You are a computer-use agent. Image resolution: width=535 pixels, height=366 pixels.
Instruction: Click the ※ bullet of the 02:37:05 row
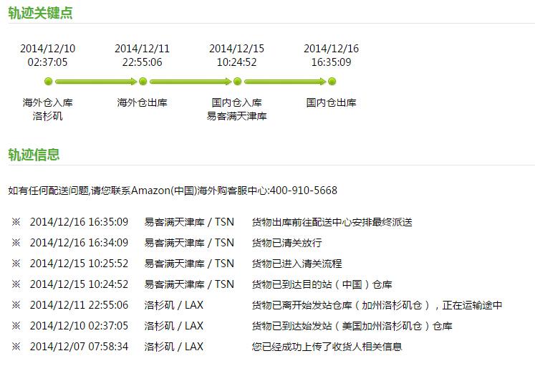pos(16,326)
